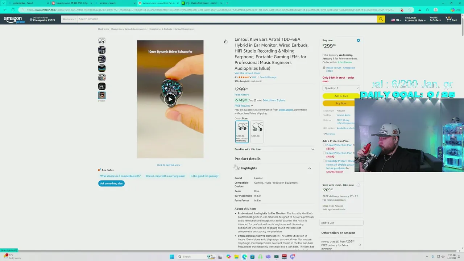Viewport: 464px width, 261px height.
Task: Open the Copilot icon in taskbar
Action: 228,257
